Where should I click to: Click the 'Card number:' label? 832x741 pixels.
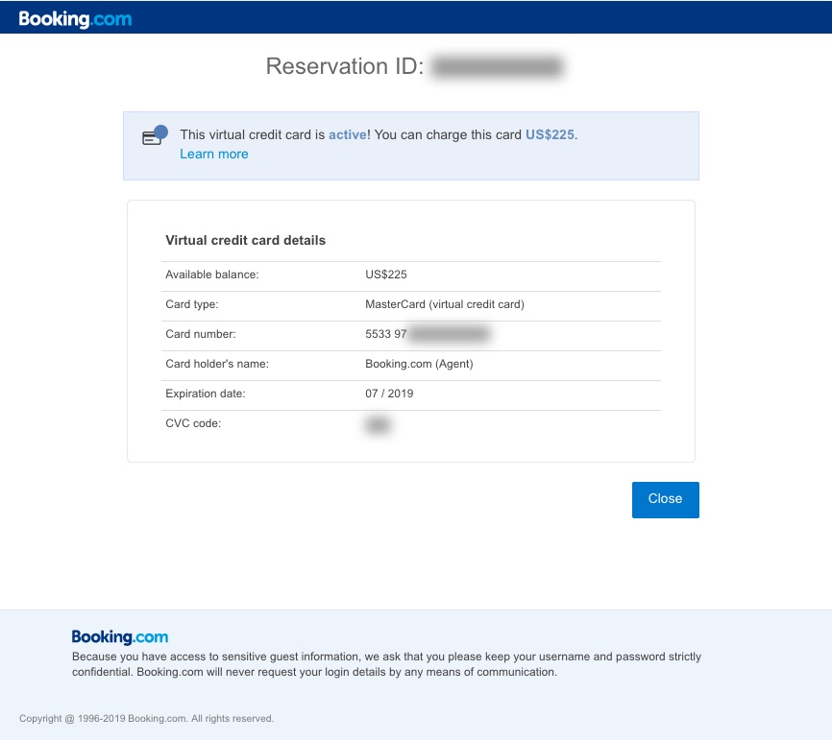201,334
